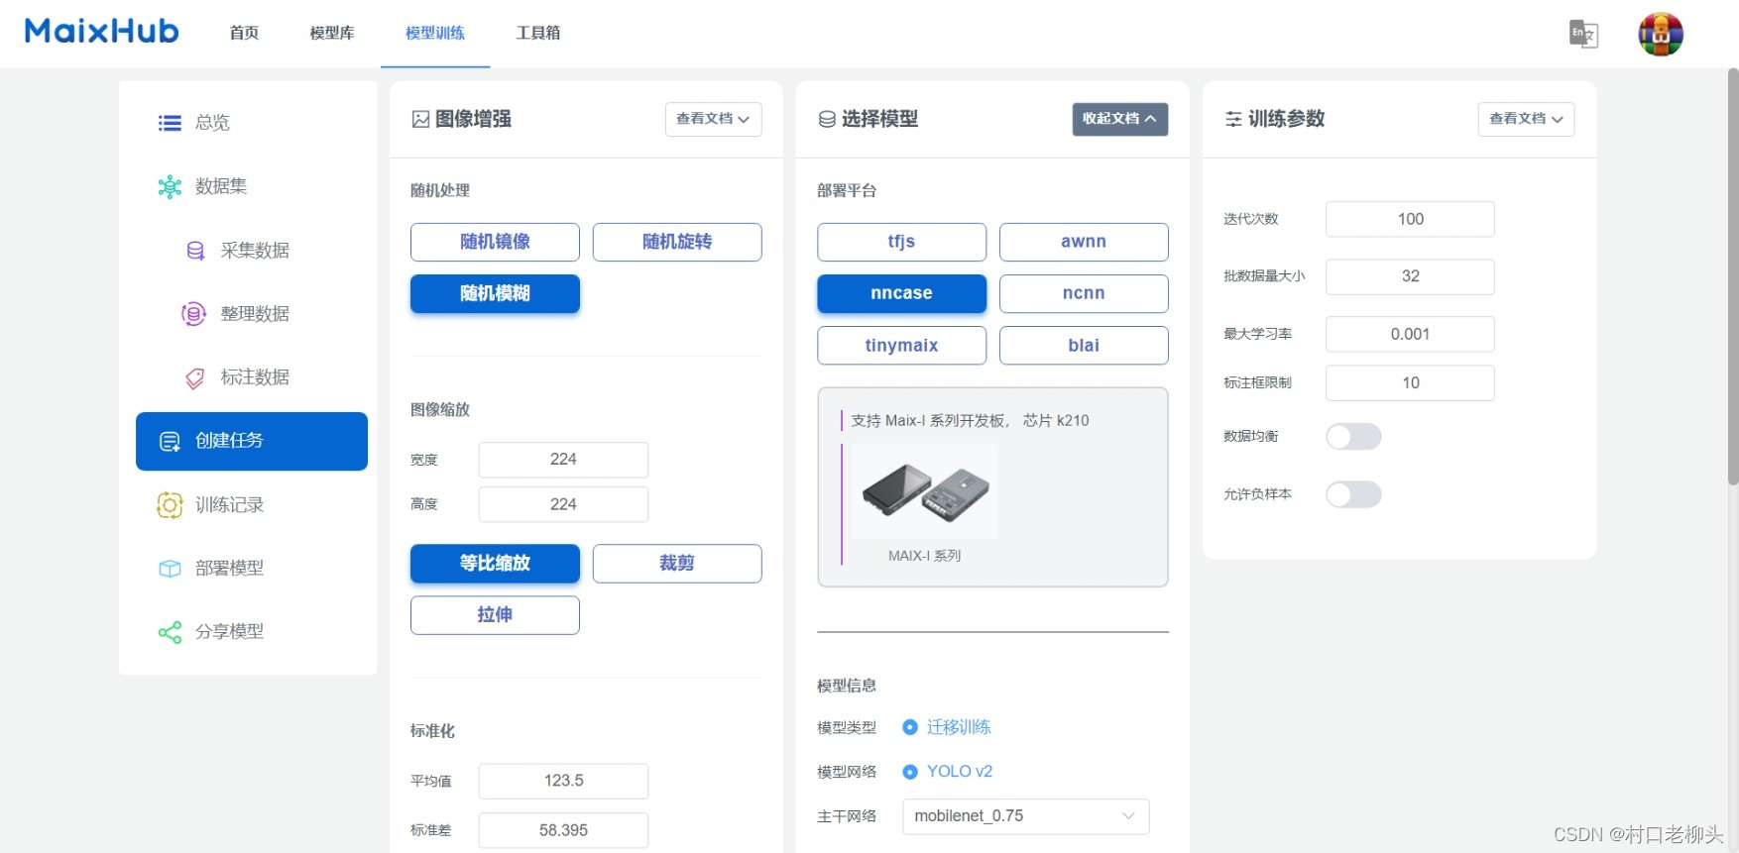Image resolution: width=1739 pixels, height=853 pixels.
Task: Click the 标注数据 tag icon
Action: click(x=195, y=377)
